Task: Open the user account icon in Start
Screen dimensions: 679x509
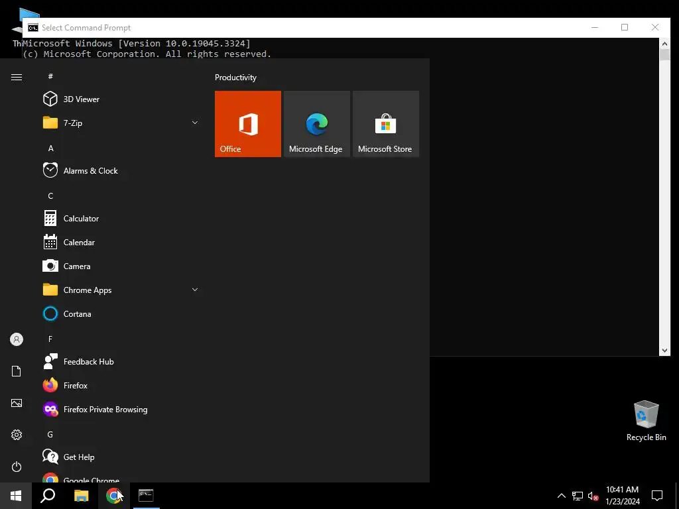Action: (17, 339)
